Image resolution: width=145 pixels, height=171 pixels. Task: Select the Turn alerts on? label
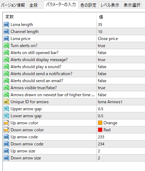[24, 46]
